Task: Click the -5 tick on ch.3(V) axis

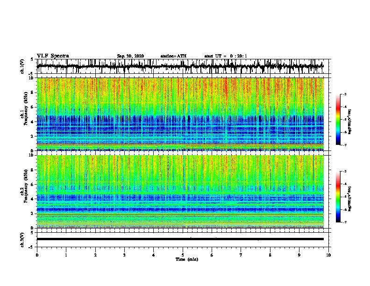Action: tap(31, 247)
